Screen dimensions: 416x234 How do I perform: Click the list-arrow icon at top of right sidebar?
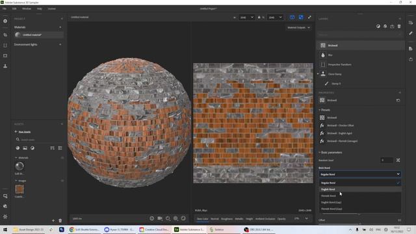[411, 23]
